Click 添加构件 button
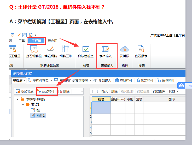This screenshot has height=145, width=192. coord(46,91)
